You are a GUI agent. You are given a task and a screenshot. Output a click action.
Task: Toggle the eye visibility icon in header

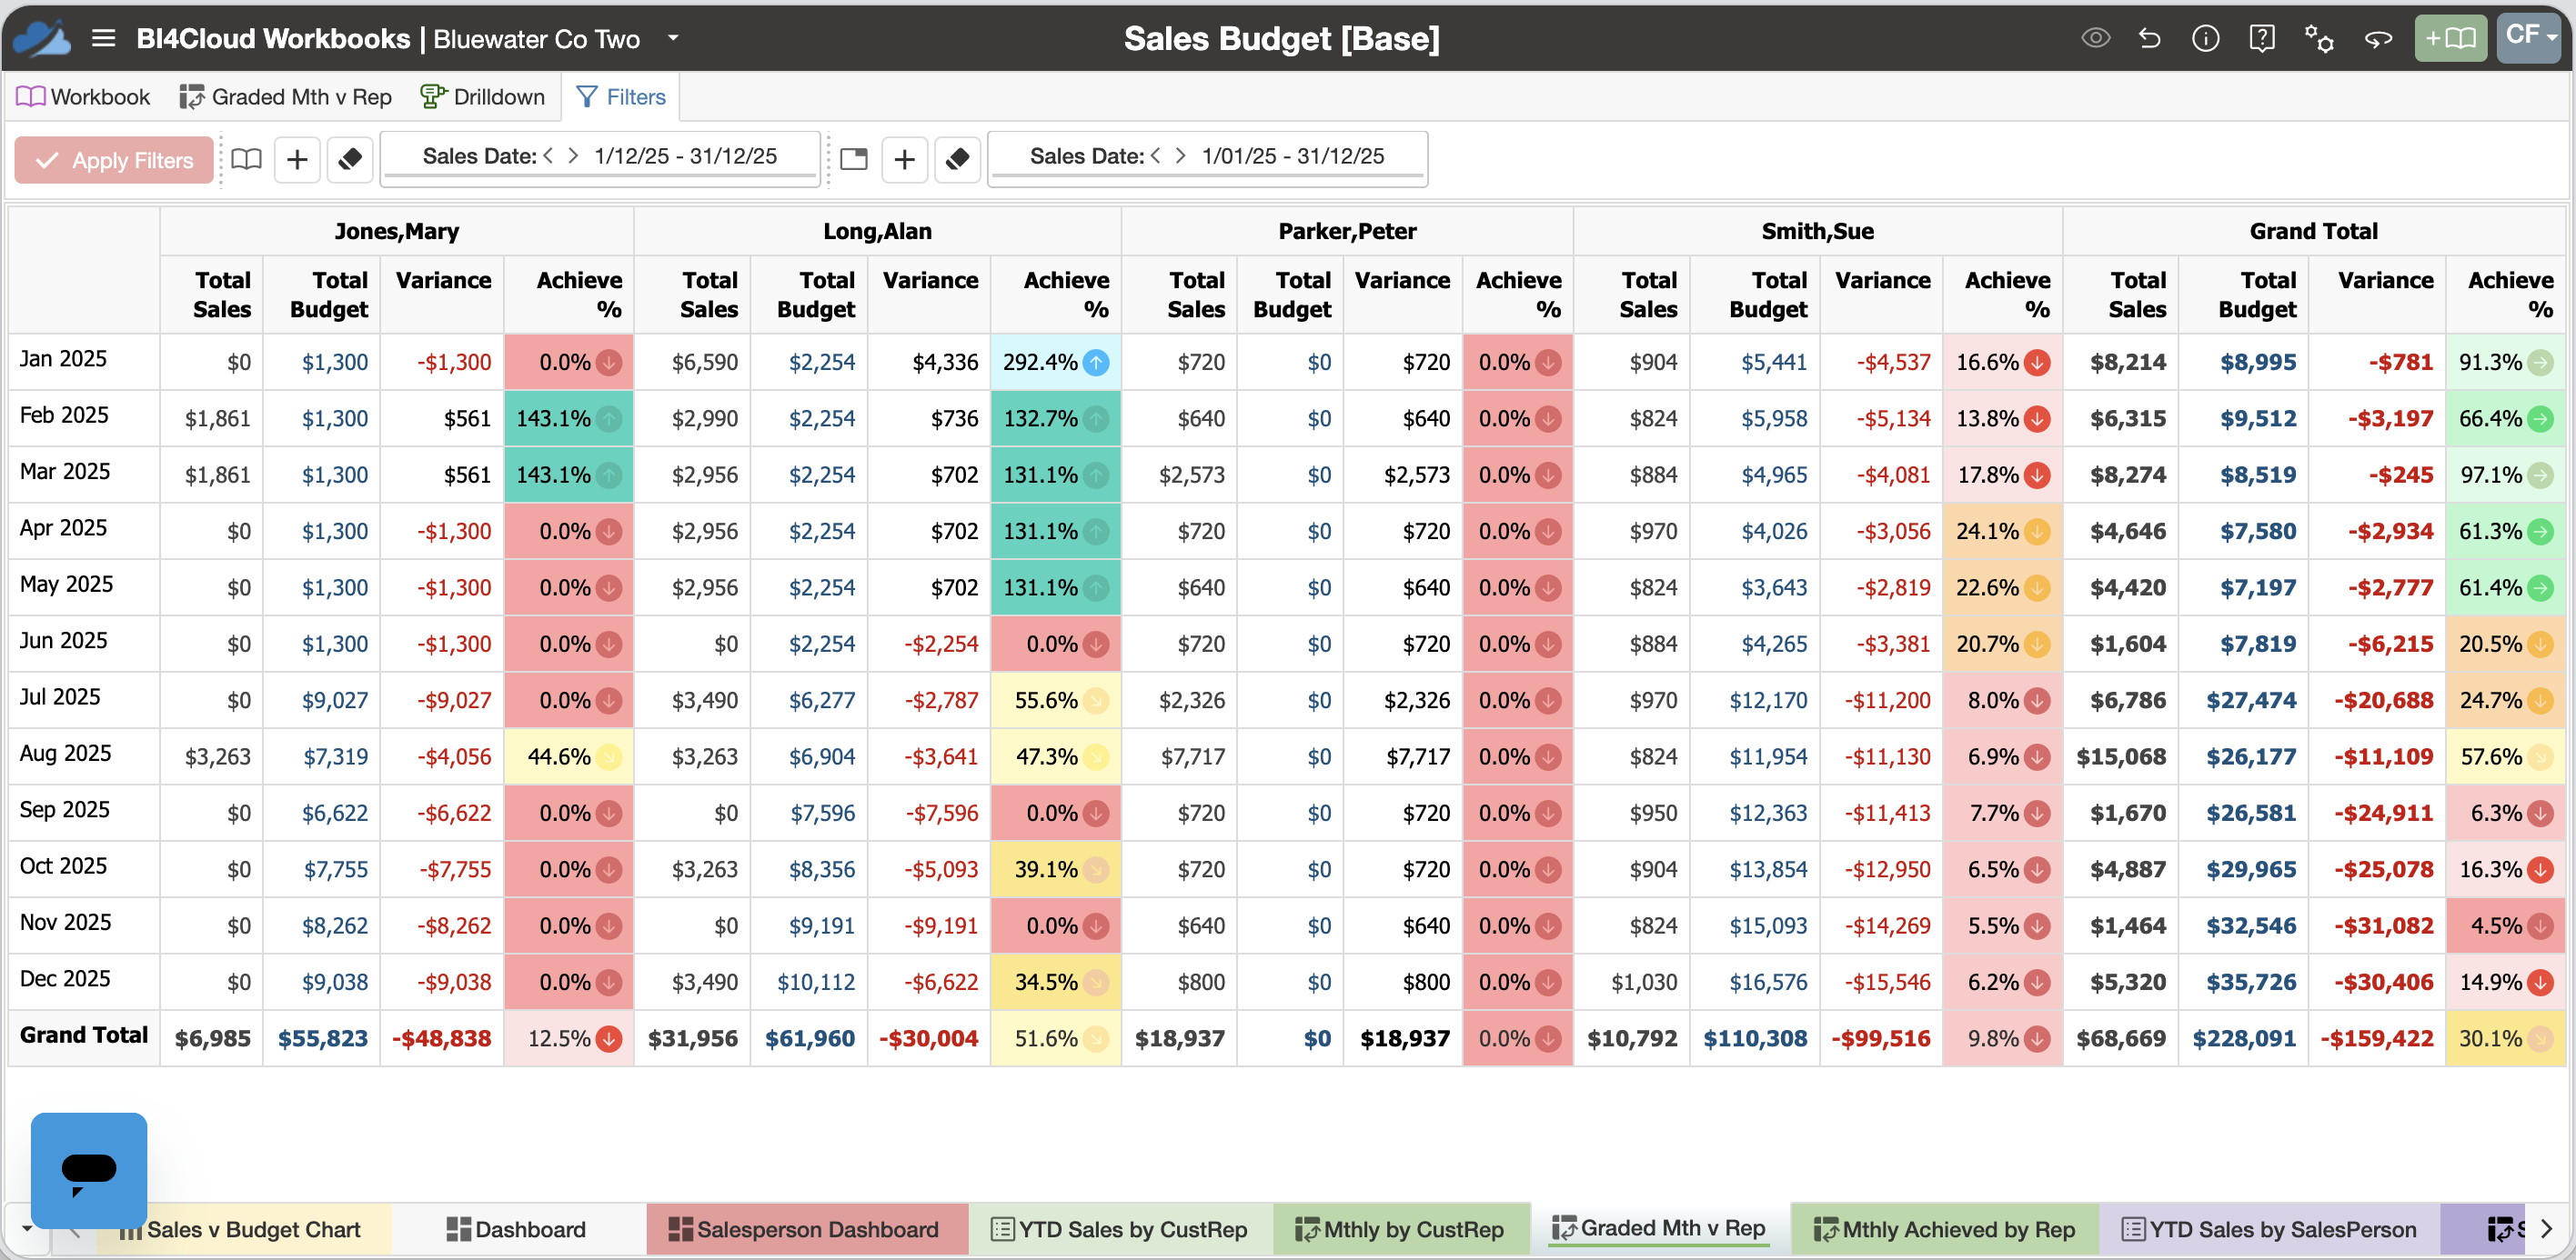pos(2095,38)
